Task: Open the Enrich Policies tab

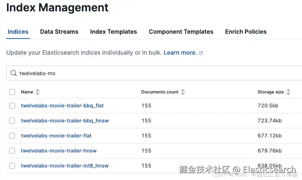Action: pos(246,32)
